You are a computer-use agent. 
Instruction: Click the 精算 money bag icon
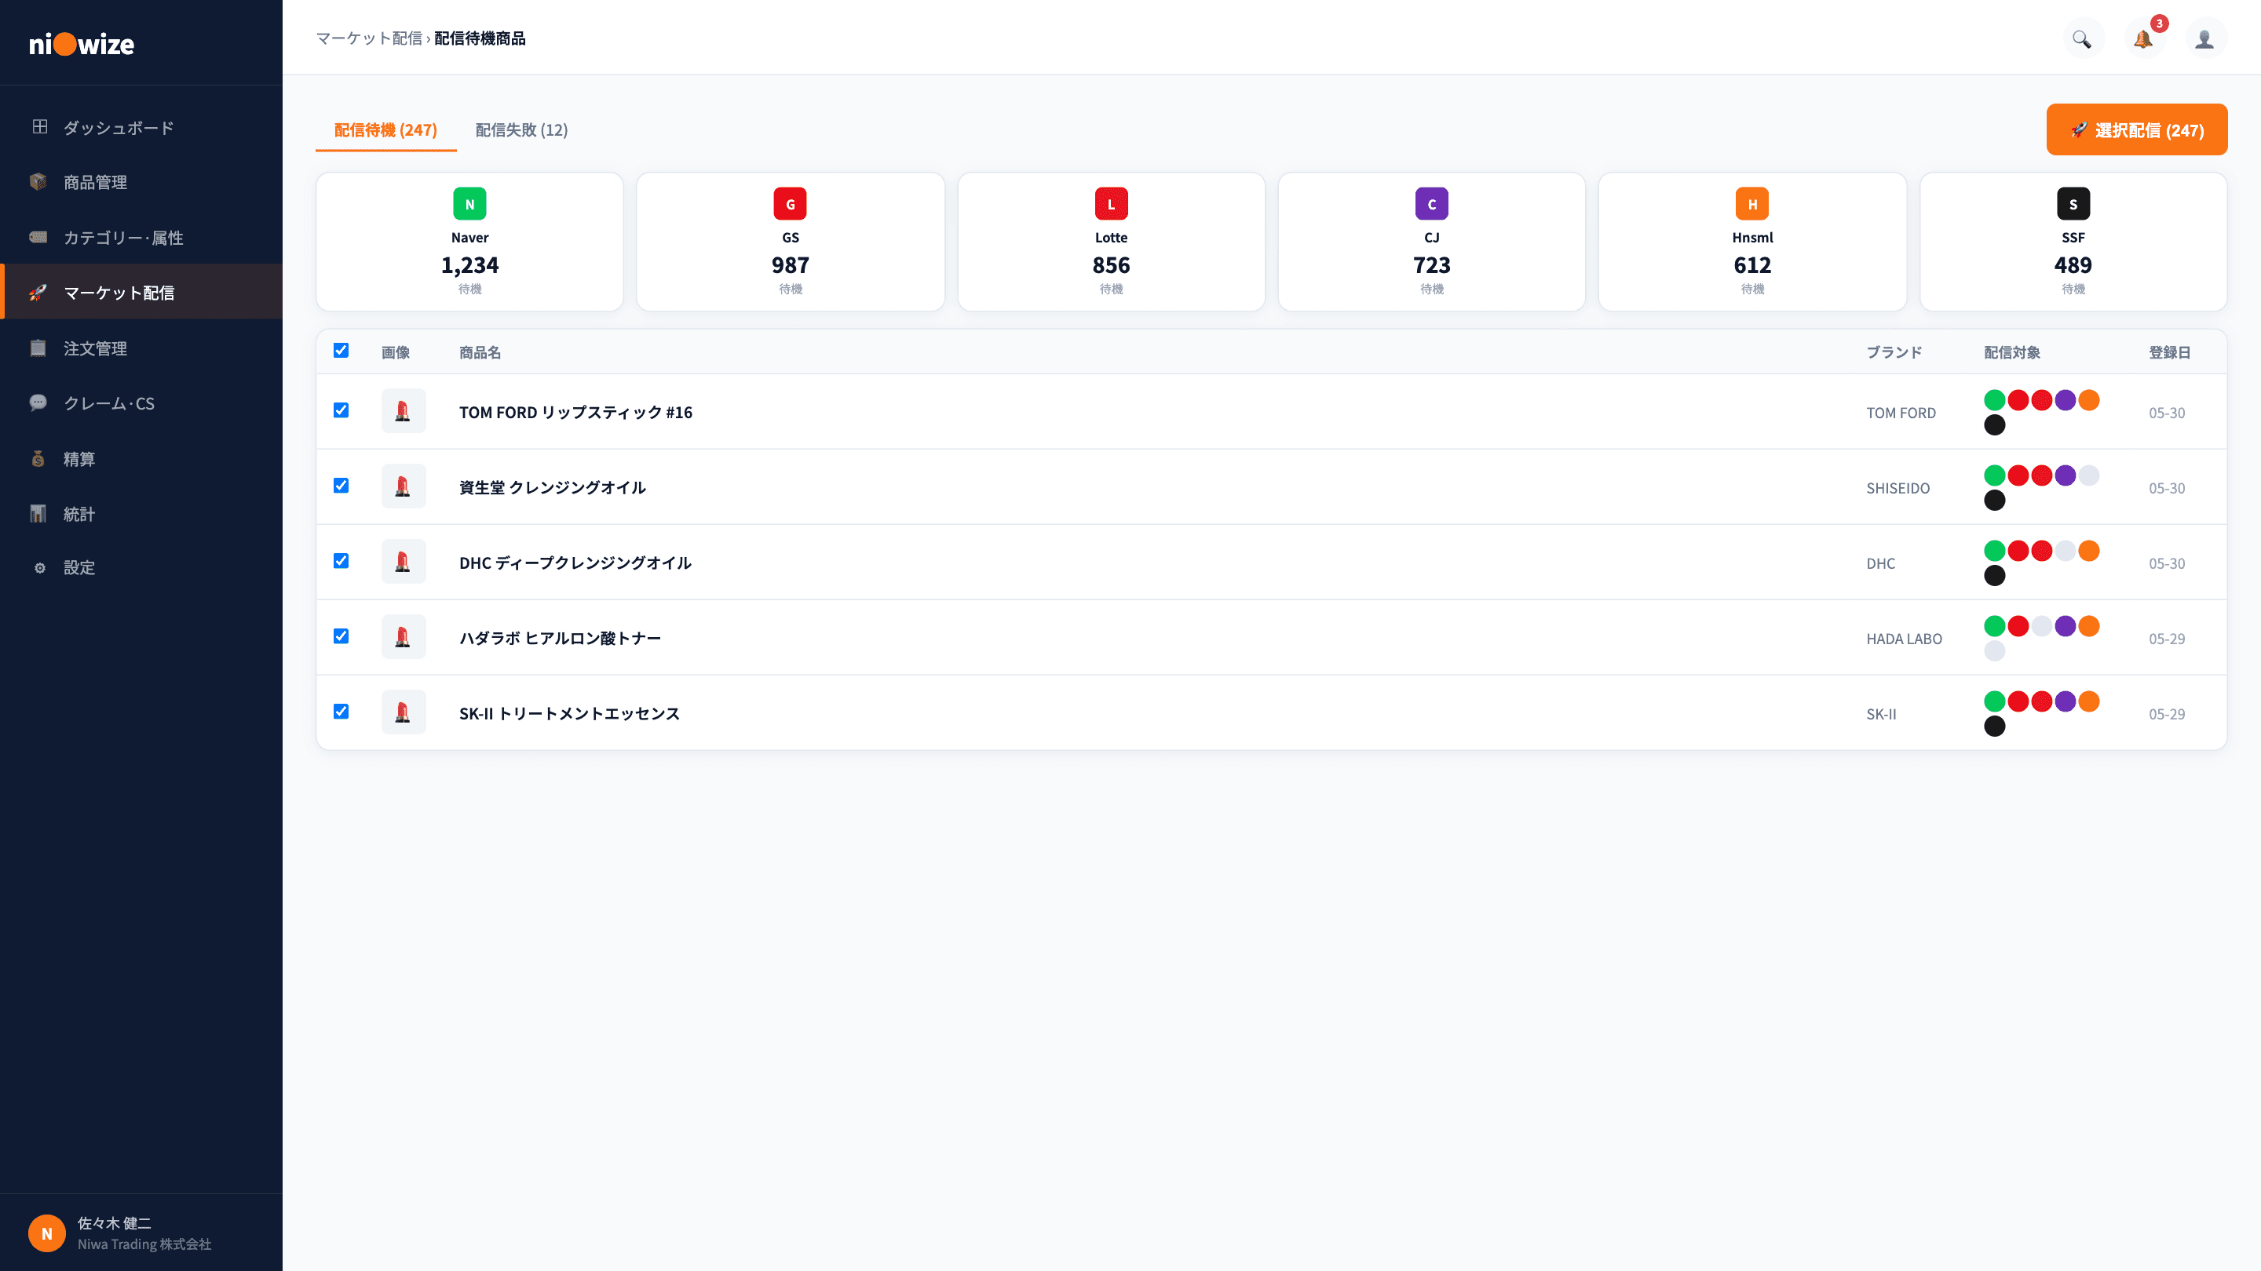[x=38, y=458]
